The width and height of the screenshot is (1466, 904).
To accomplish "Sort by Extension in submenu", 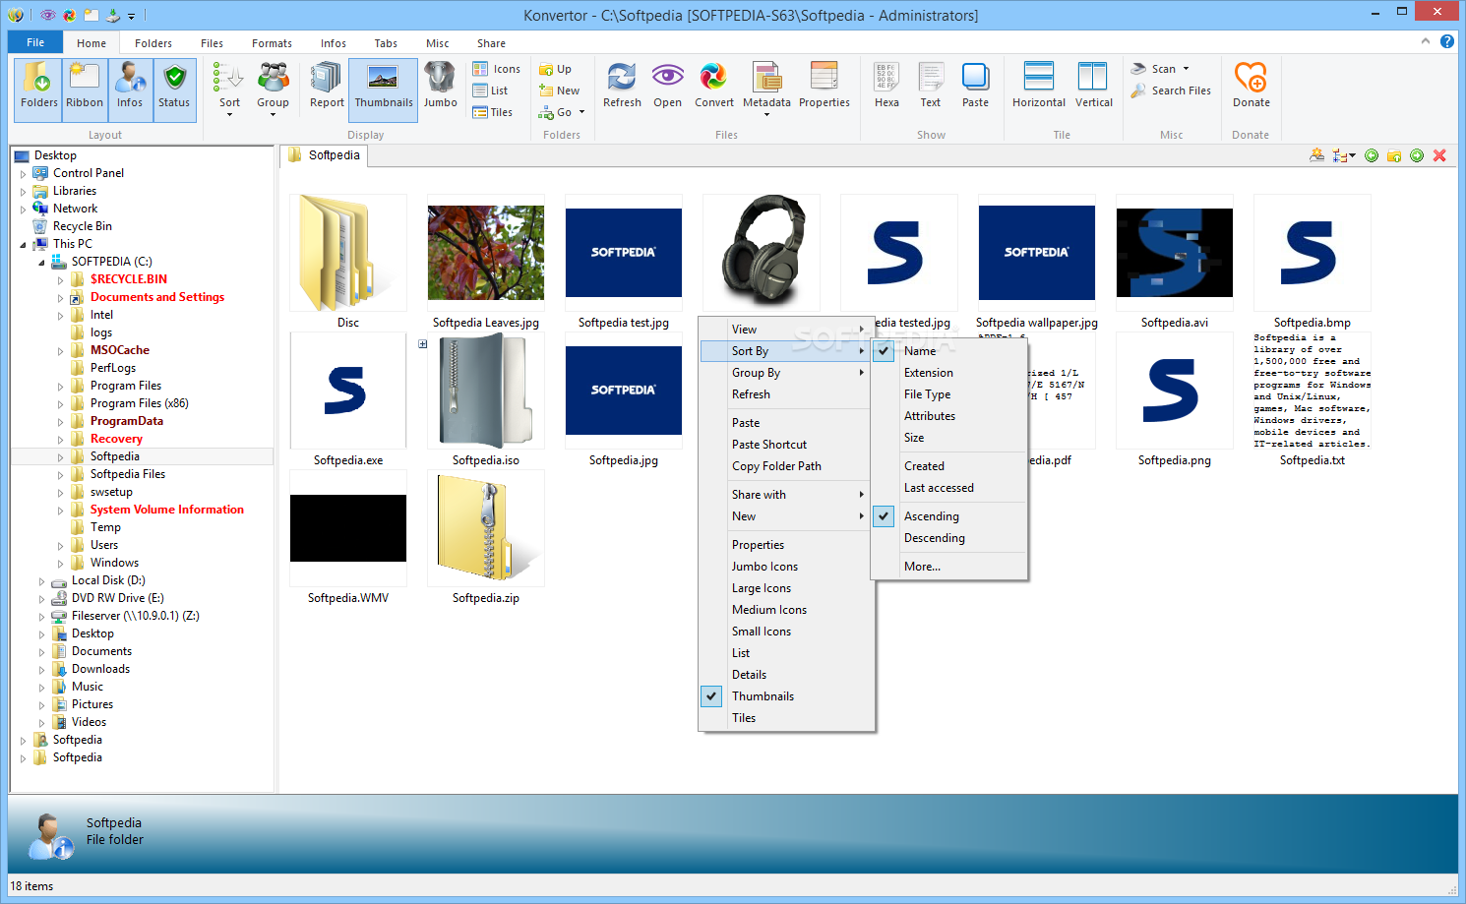I will tap(949, 373).
